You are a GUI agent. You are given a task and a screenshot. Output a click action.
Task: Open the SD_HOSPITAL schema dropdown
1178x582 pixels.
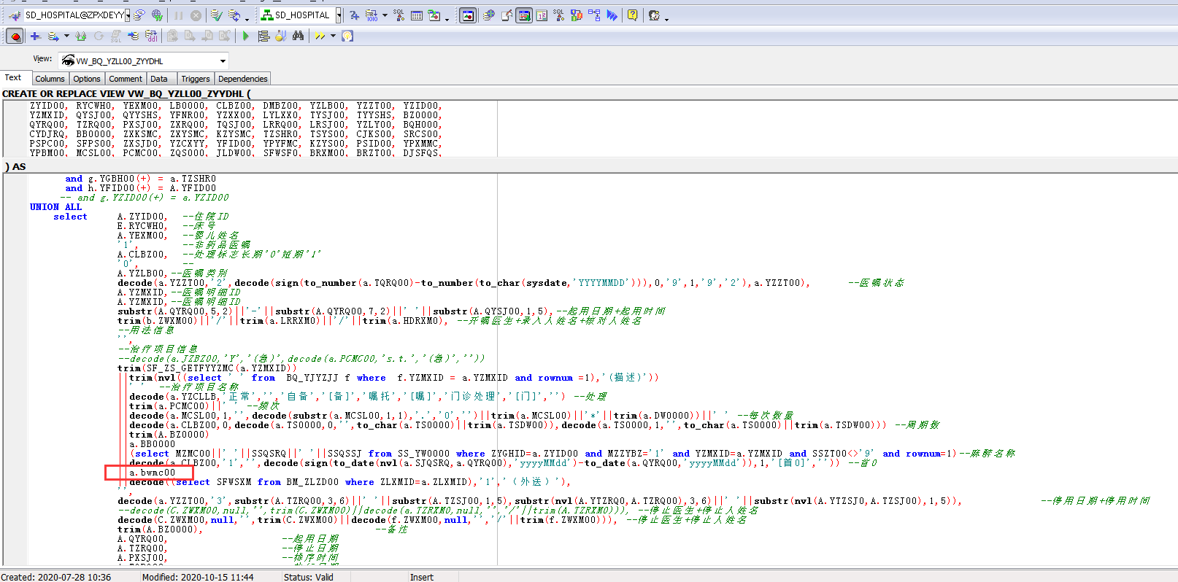tap(339, 15)
